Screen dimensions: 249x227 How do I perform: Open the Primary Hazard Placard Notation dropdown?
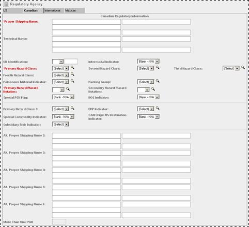click(x=58, y=90)
